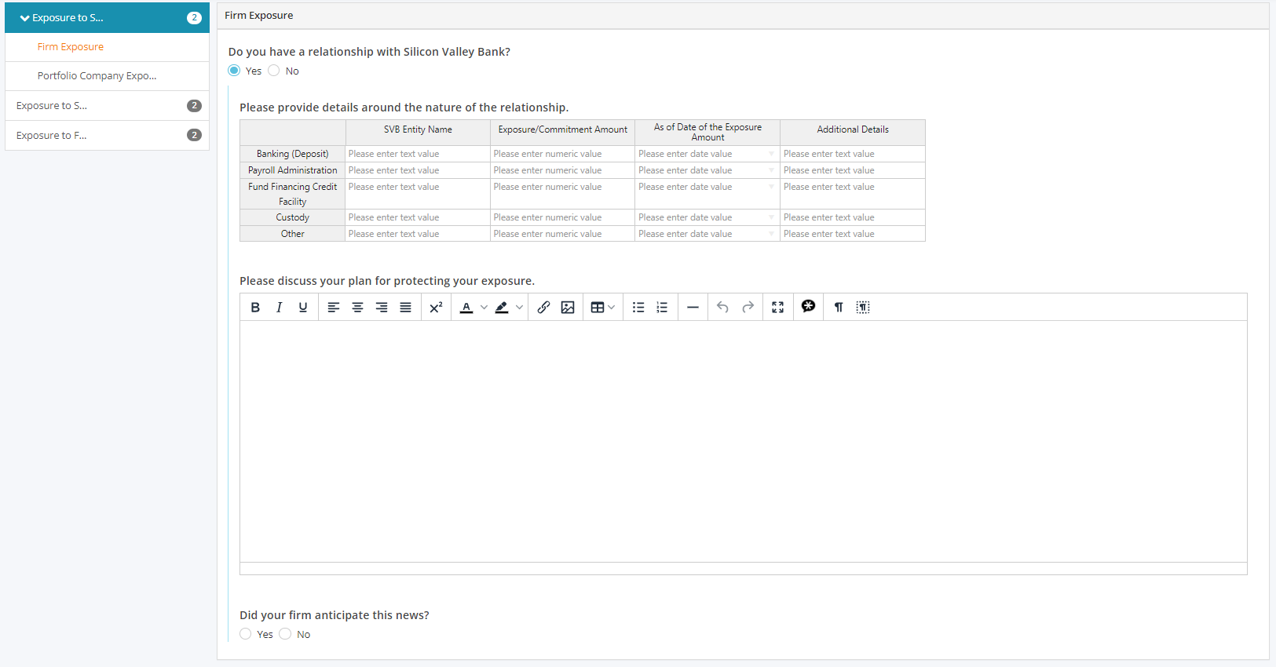Click inside the exposure plan text editor
Image resolution: width=1276 pixels, height=667 pixels.
pyautogui.click(x=743, y=441)
